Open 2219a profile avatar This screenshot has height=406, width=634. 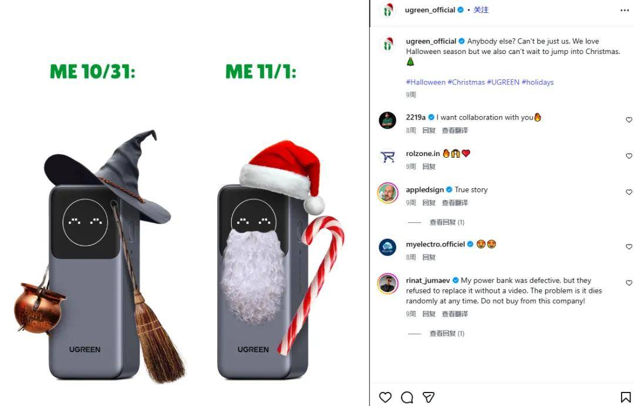(x=387, y=120)
